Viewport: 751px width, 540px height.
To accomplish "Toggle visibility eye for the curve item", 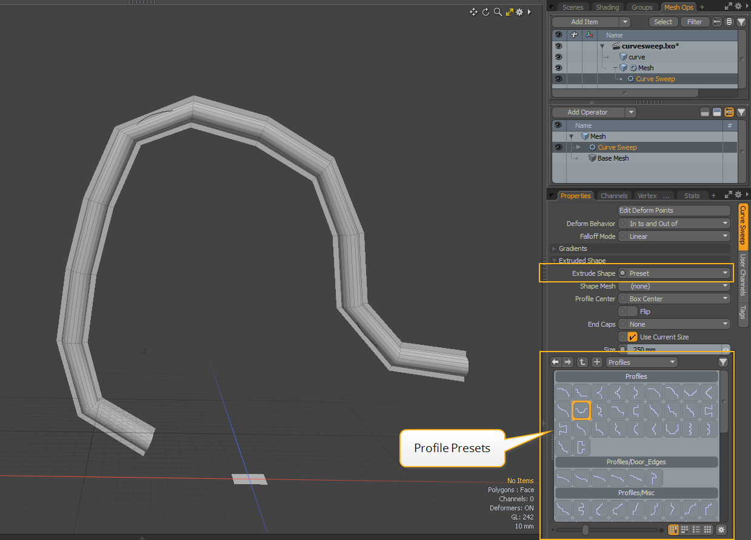I will tap(558, 57).
